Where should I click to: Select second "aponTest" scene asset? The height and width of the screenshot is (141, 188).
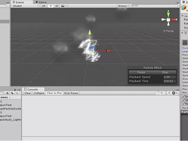6,116
